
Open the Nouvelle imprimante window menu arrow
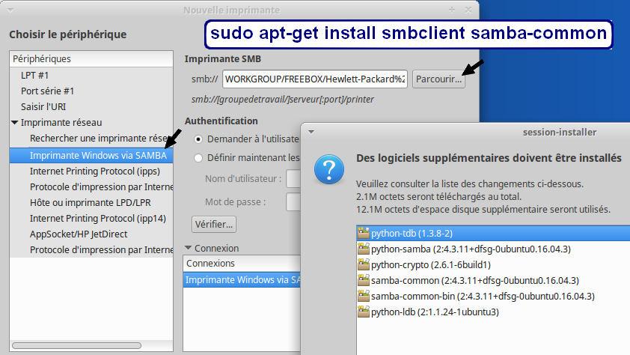(9, 10)
